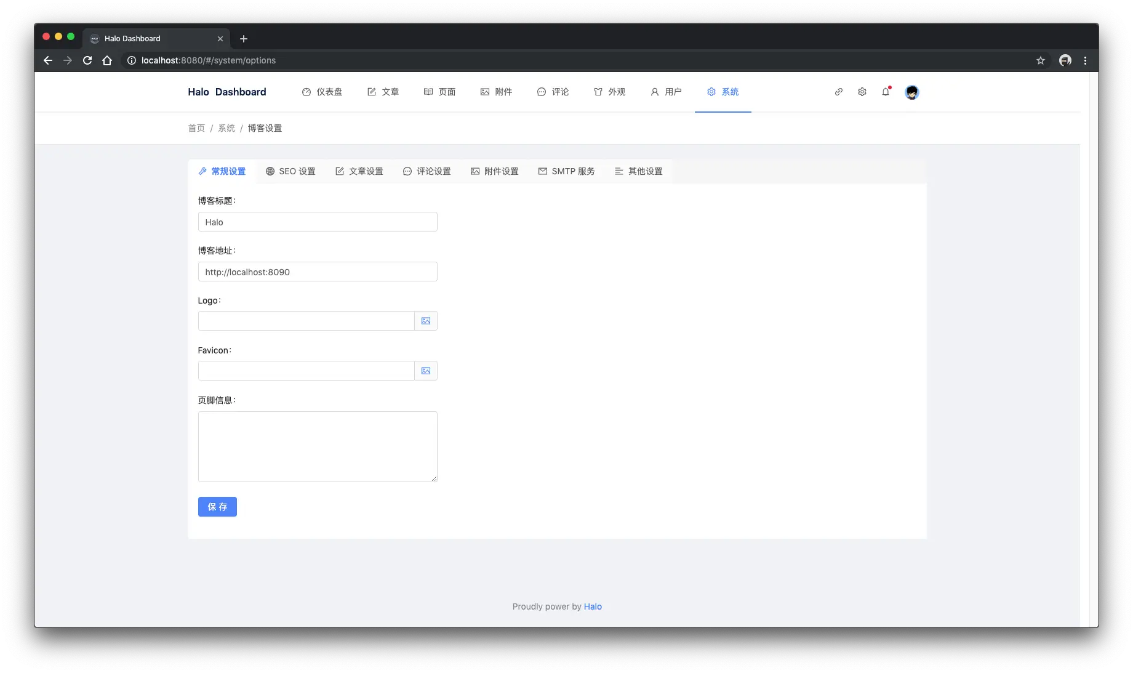Navigate to 首页 via the breadcrumb
1133x673 pixels.
tap(196, 127)
